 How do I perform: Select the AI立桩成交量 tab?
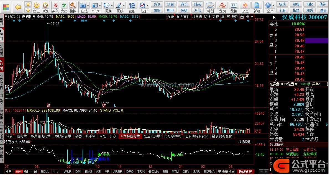tap(130, 136)
